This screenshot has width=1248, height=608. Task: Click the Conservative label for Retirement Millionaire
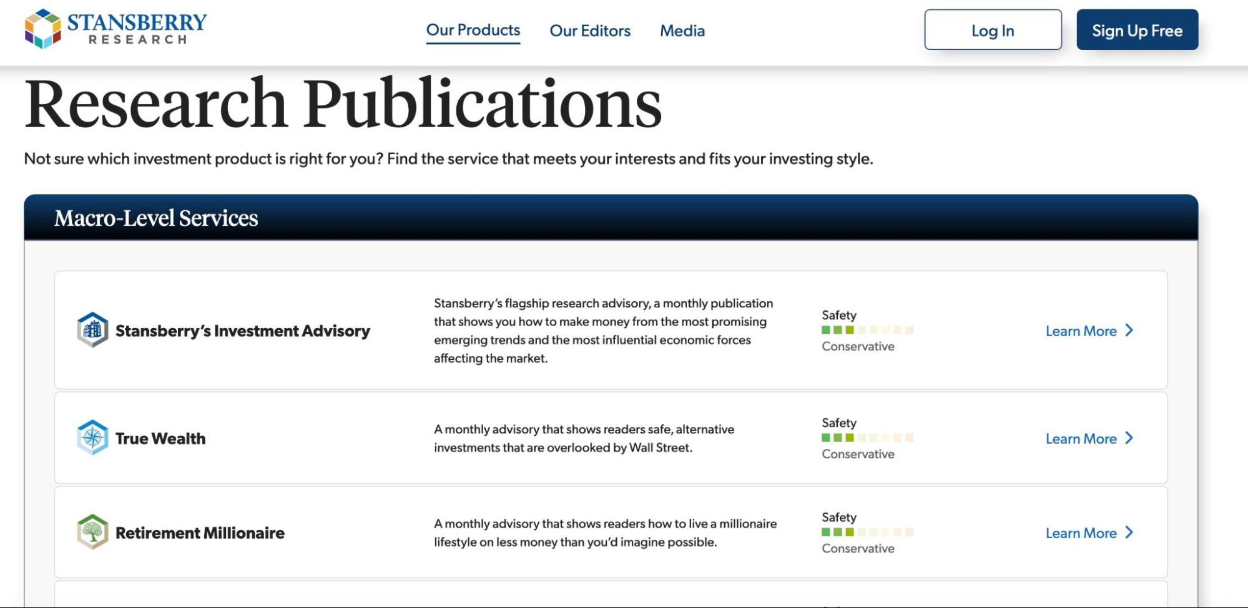858,548
